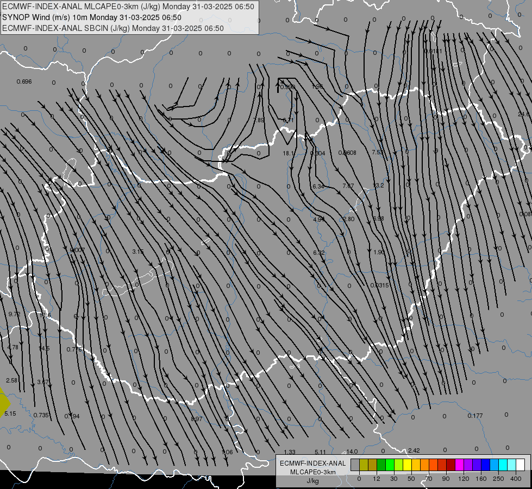Click the bright yellow legend swatch

point(408,465)
